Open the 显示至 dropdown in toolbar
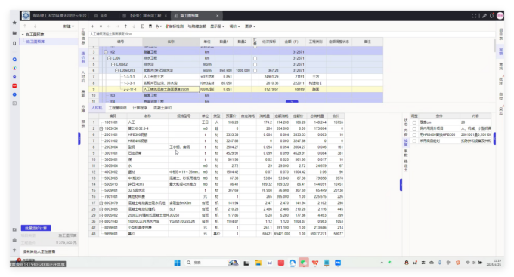514x277 pixels. 218,26
